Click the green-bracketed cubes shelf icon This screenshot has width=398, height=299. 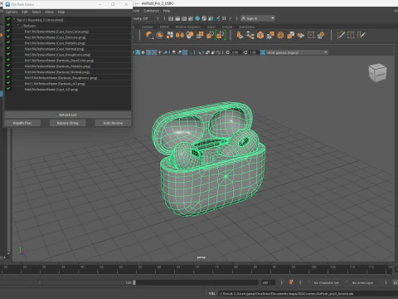coord(221,35)
